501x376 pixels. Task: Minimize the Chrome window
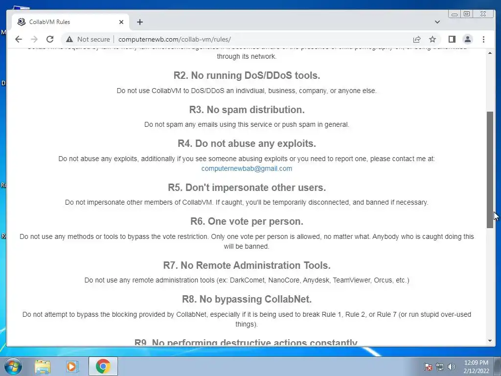tap(455, 14)
